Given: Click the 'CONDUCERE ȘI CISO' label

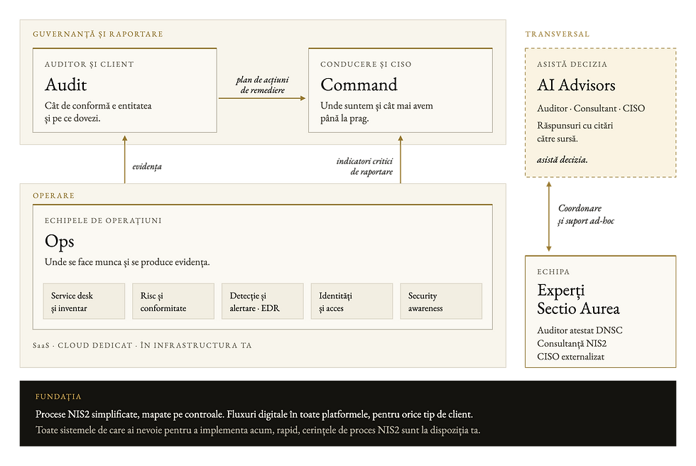Looking at the screenshot, I should (x=366, y=65).
